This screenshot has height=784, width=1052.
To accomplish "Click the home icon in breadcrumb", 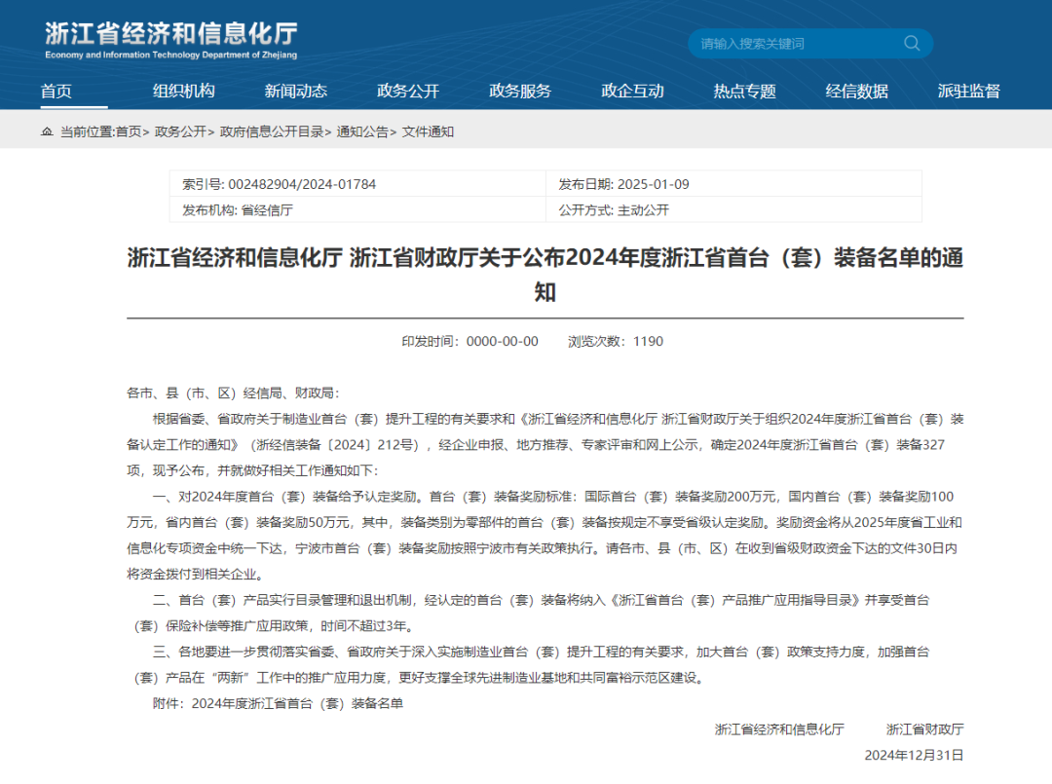I will click(47, 132).
